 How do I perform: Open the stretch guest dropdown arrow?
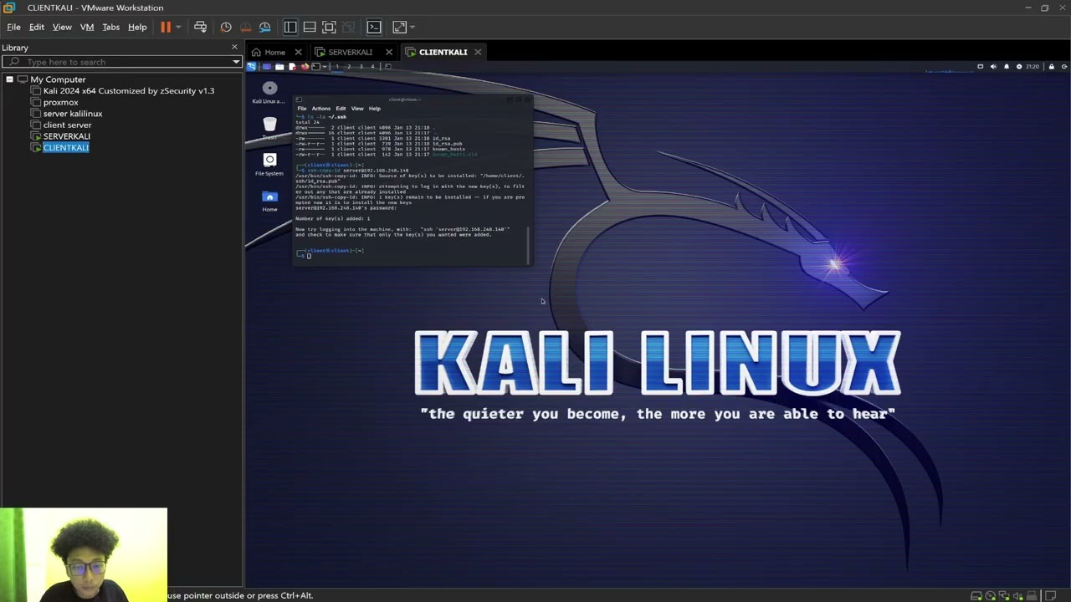tap(413, 27)
